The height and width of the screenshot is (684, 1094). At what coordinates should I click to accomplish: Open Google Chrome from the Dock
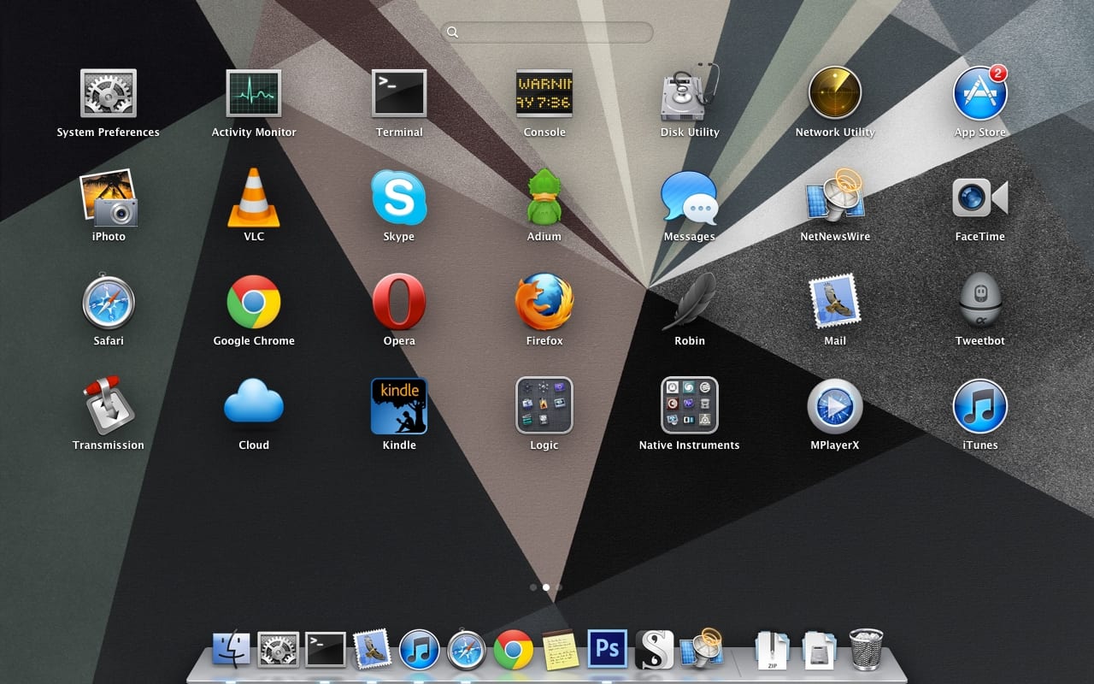coord(514,650)
